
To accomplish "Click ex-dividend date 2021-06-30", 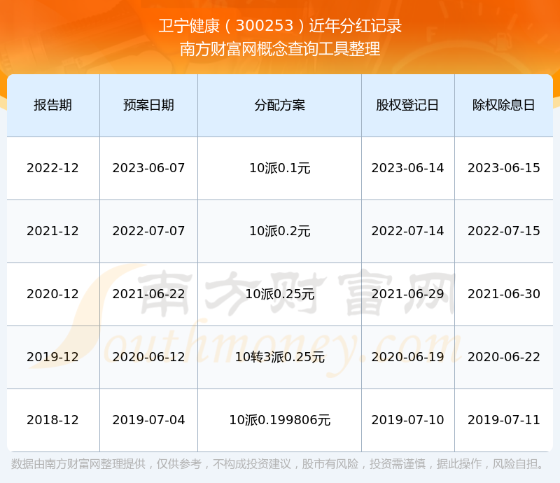I will click(503, 294).
